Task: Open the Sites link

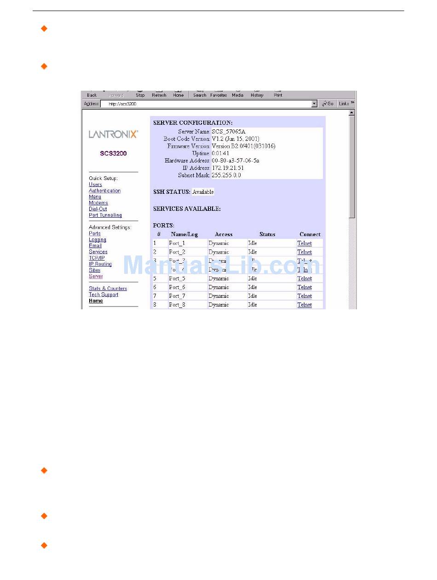Action: pos(94,270)
